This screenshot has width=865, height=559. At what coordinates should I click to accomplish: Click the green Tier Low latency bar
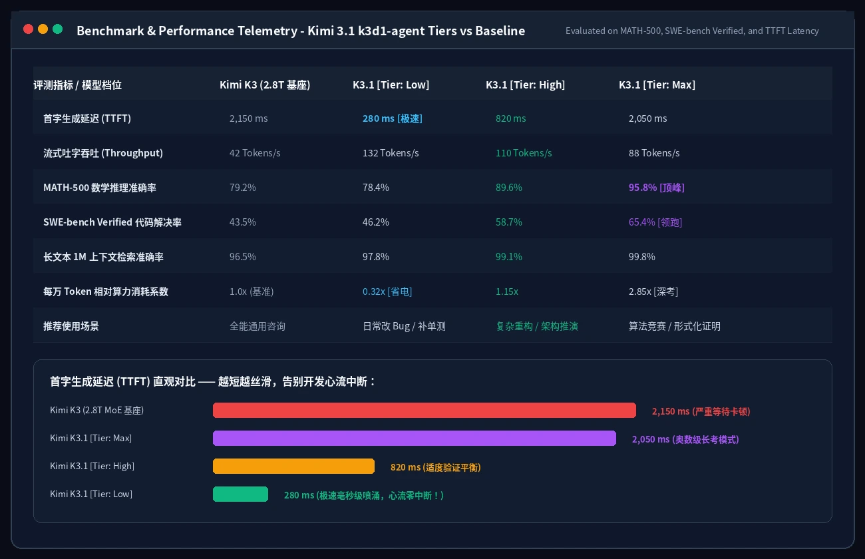point(240,494)
